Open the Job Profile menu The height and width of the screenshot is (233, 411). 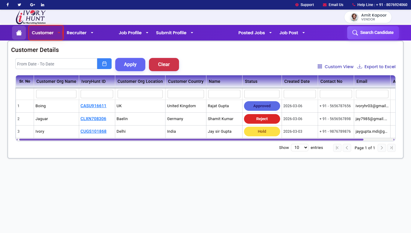133,33
